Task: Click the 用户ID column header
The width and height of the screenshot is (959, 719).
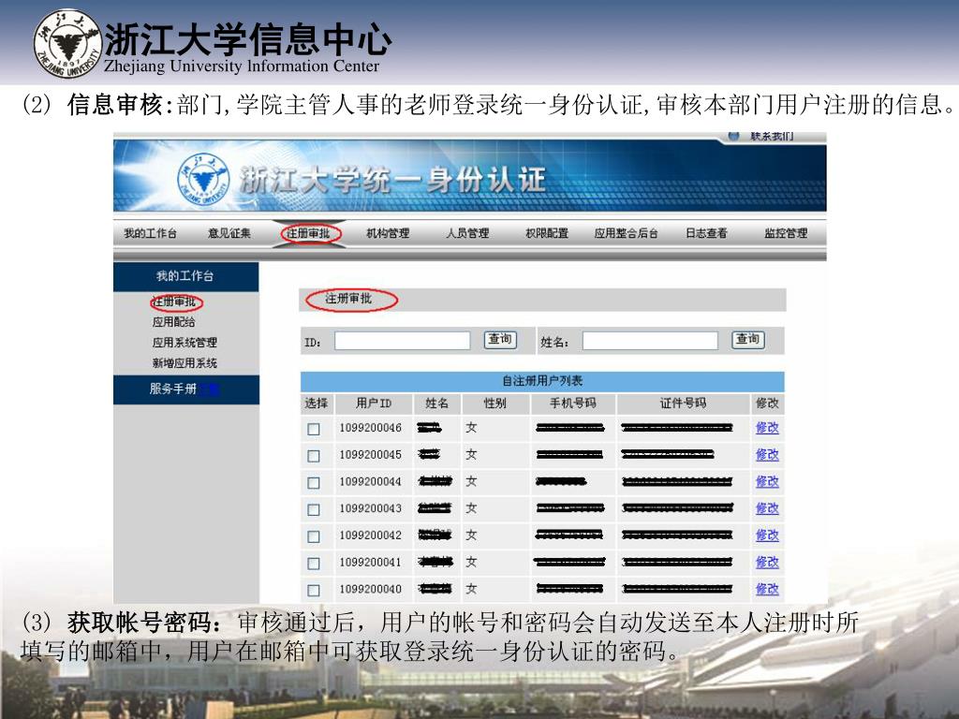Action: click(x=374, y=403)
